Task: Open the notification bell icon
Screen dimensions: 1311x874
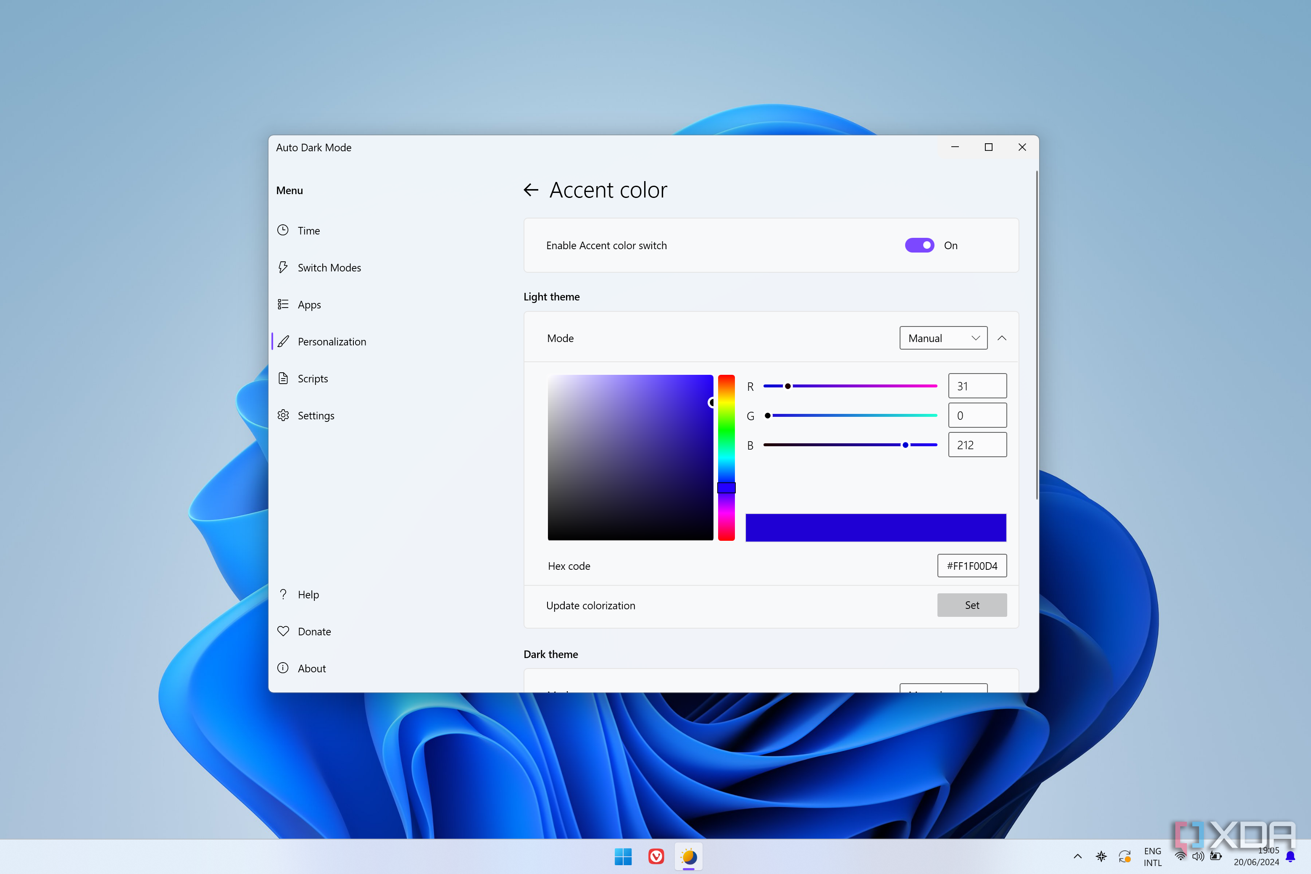Action: pos(1290,856)
